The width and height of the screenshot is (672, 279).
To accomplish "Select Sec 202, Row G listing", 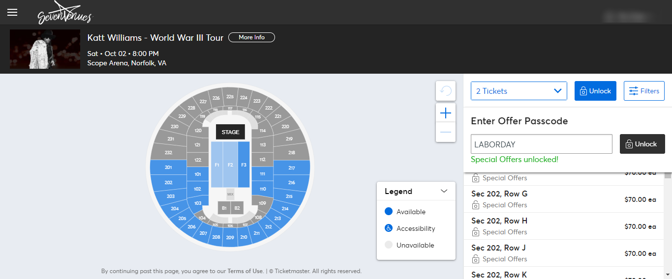I will point(563,199).
